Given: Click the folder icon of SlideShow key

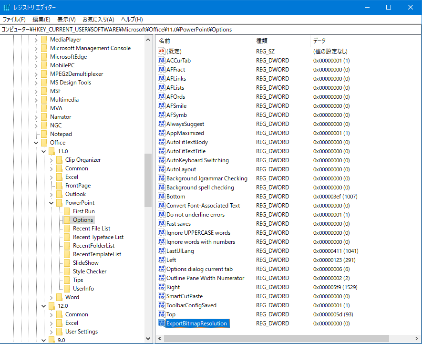Looking at the screenshot, I should click(67, 262).
